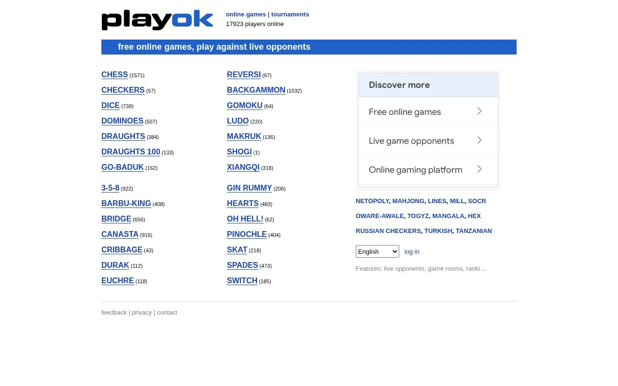This screenshot has height=386, width=618.
Task: Open the GIN RUMMY game
Action: pyautogui.click(x=250, y=188)
